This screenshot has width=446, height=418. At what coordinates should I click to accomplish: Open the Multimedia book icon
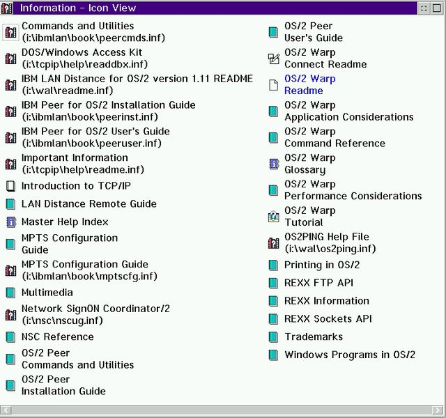coord(11,293)
